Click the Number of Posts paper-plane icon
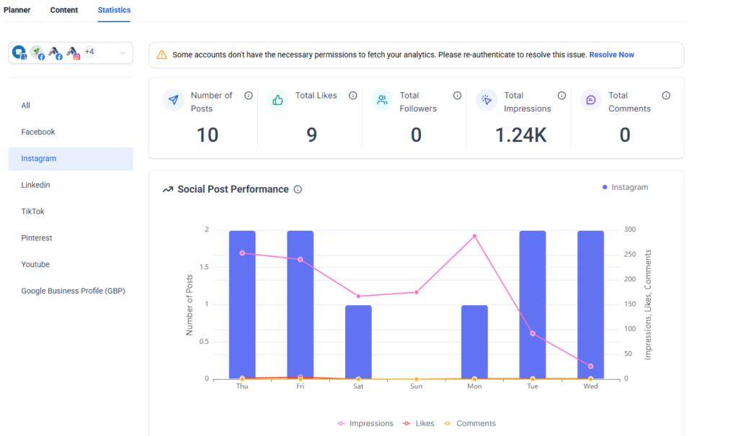738x436 pixels. coord(174,100)
